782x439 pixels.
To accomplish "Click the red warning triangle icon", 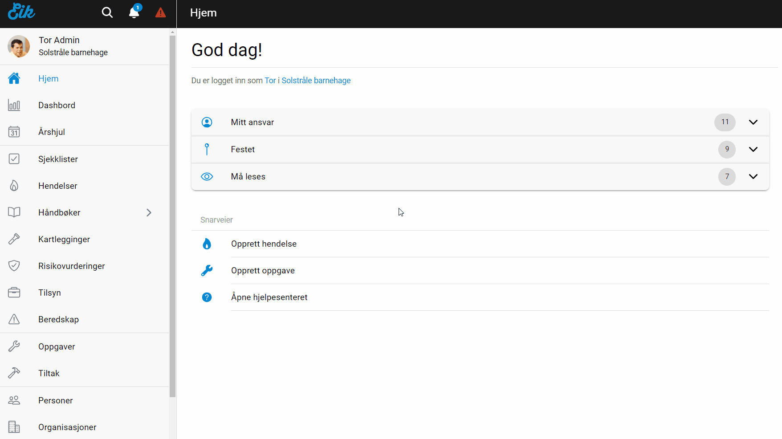I will [160, 12].
